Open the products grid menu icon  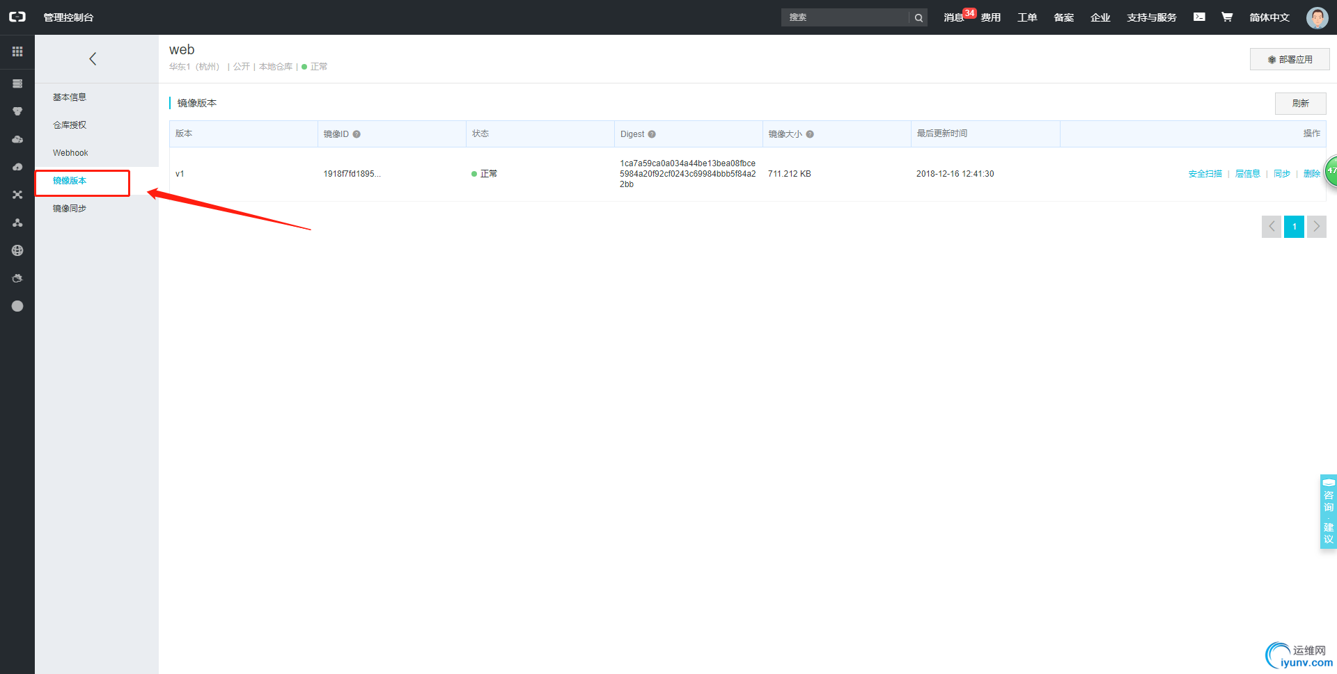click(x=17, y=51)
